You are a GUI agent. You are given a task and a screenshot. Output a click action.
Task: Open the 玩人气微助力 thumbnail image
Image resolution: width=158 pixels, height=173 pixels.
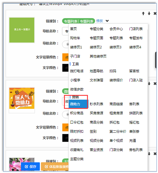pos(22,98)
